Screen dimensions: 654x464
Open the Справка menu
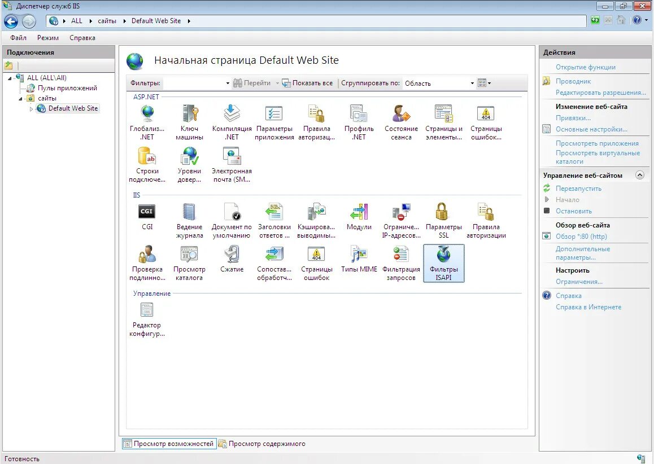82,37
